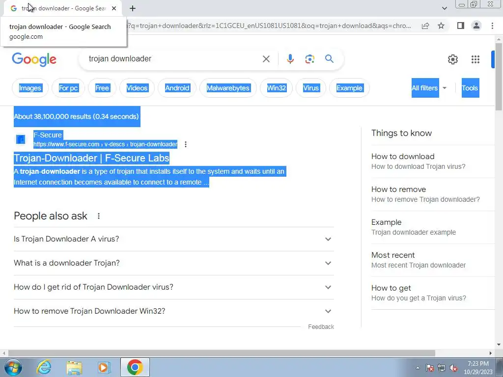The height and width of the screenshot is (377, 503).
Task: Click the Feedback link
Action: point(321,326)
